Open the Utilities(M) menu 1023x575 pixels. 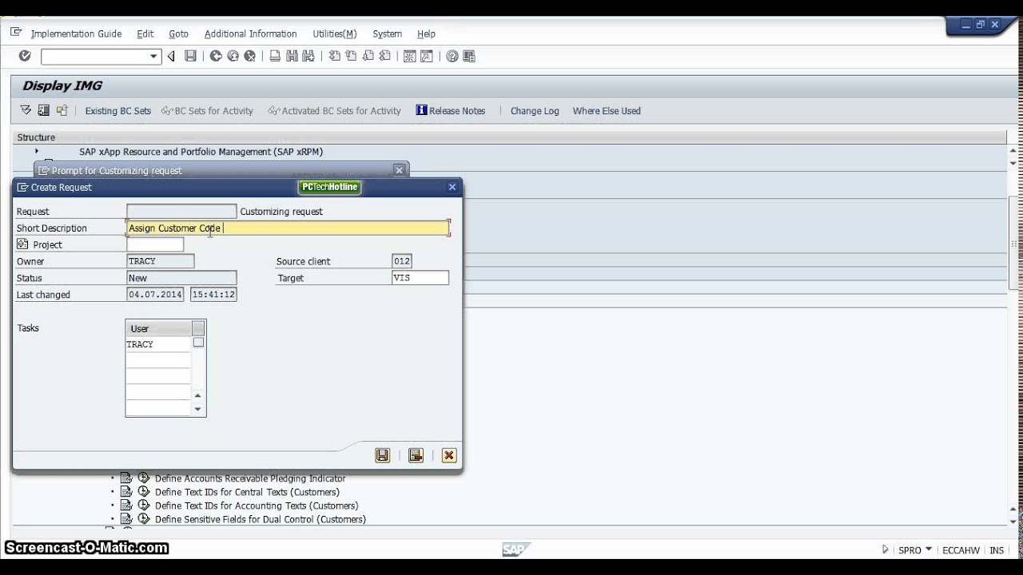[334, 34]
